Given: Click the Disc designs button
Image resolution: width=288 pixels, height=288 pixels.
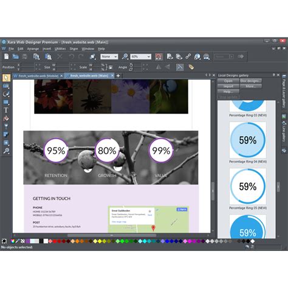Looking at the screenshot, I should pos(251,81).
